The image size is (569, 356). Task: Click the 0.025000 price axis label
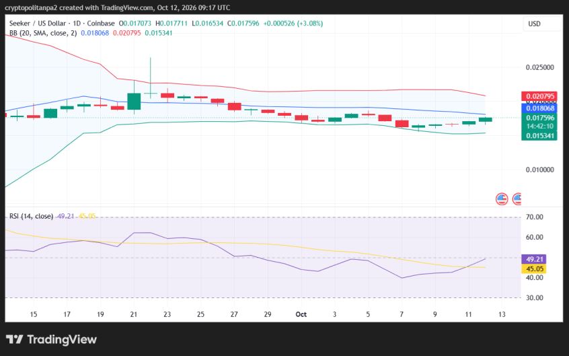(x=539, y=67)
